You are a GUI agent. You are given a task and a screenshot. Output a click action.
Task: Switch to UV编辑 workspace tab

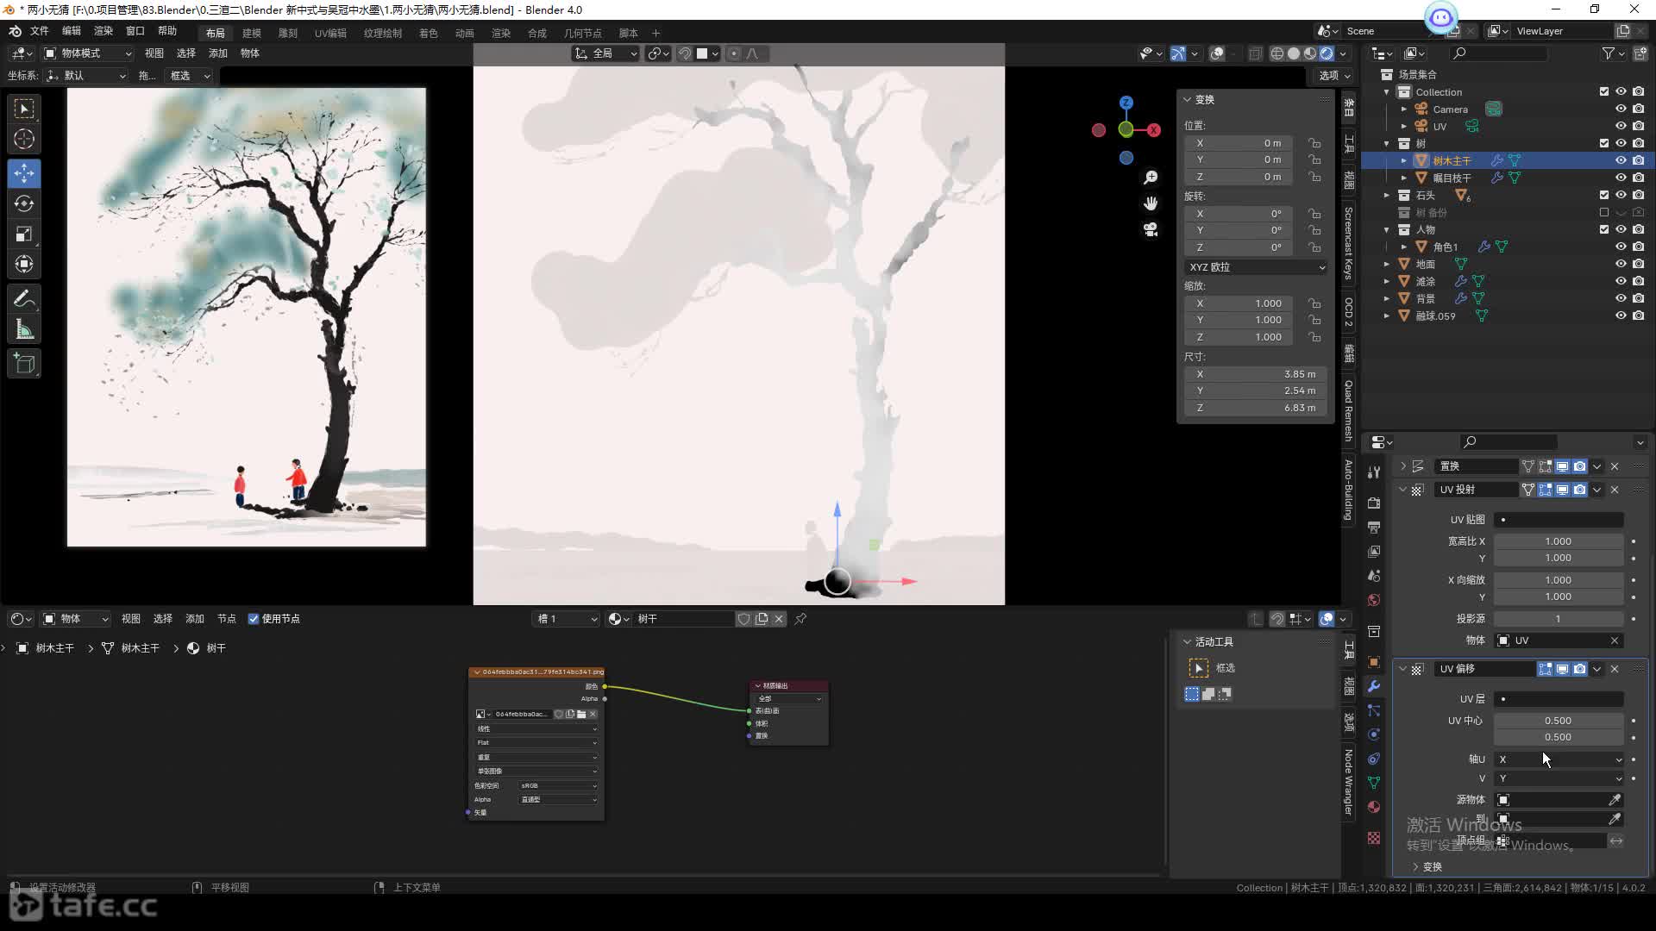tap(330, 33)
